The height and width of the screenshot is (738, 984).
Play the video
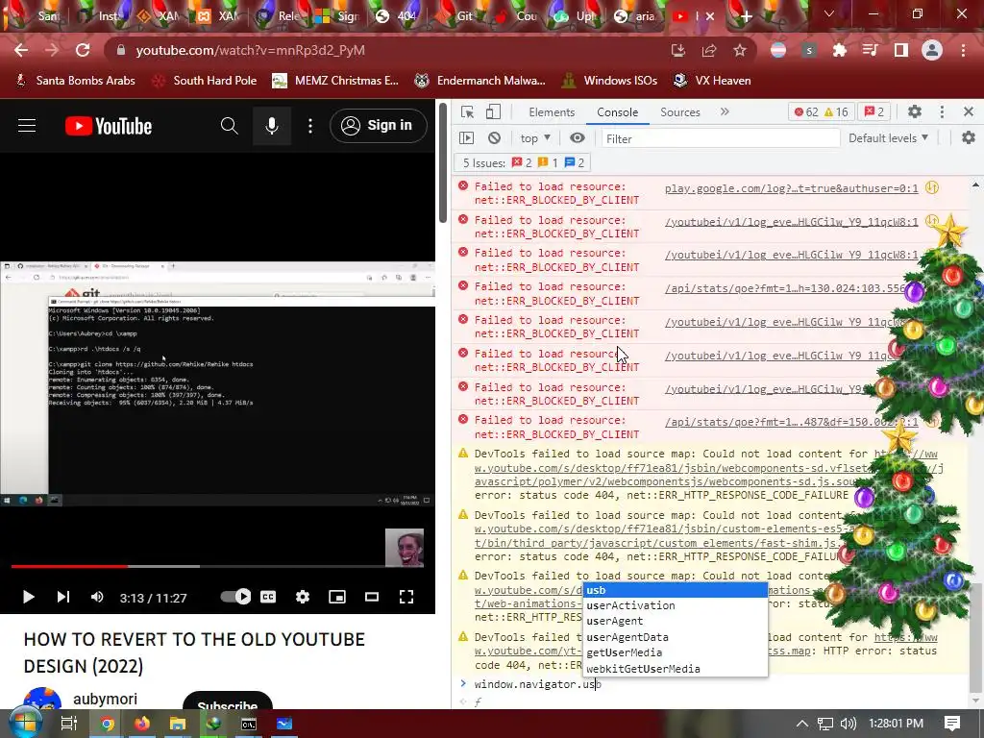tap(28, 597)
